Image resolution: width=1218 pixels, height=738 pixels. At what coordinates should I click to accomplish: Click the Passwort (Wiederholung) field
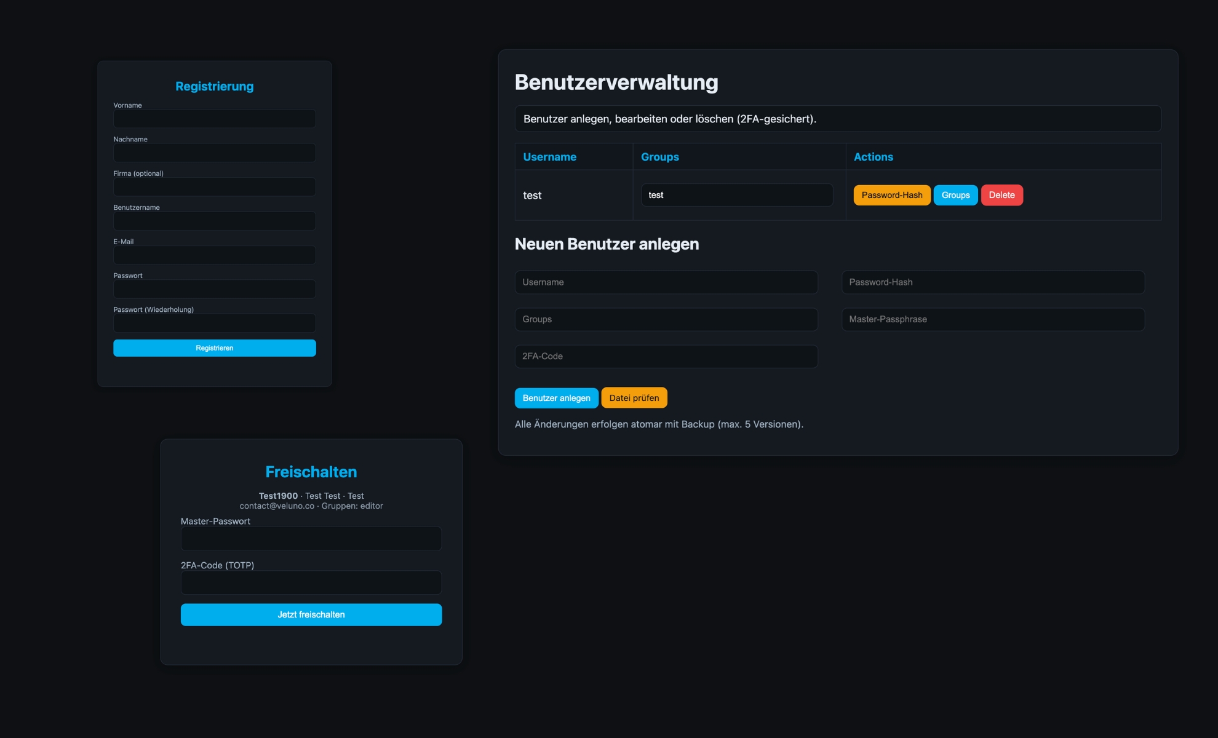[x=214, y=323]
